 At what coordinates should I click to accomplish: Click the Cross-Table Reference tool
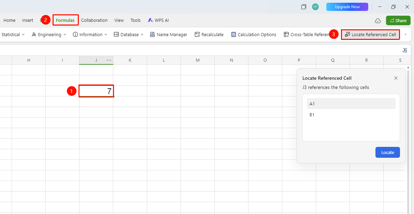tap(306, 34)
